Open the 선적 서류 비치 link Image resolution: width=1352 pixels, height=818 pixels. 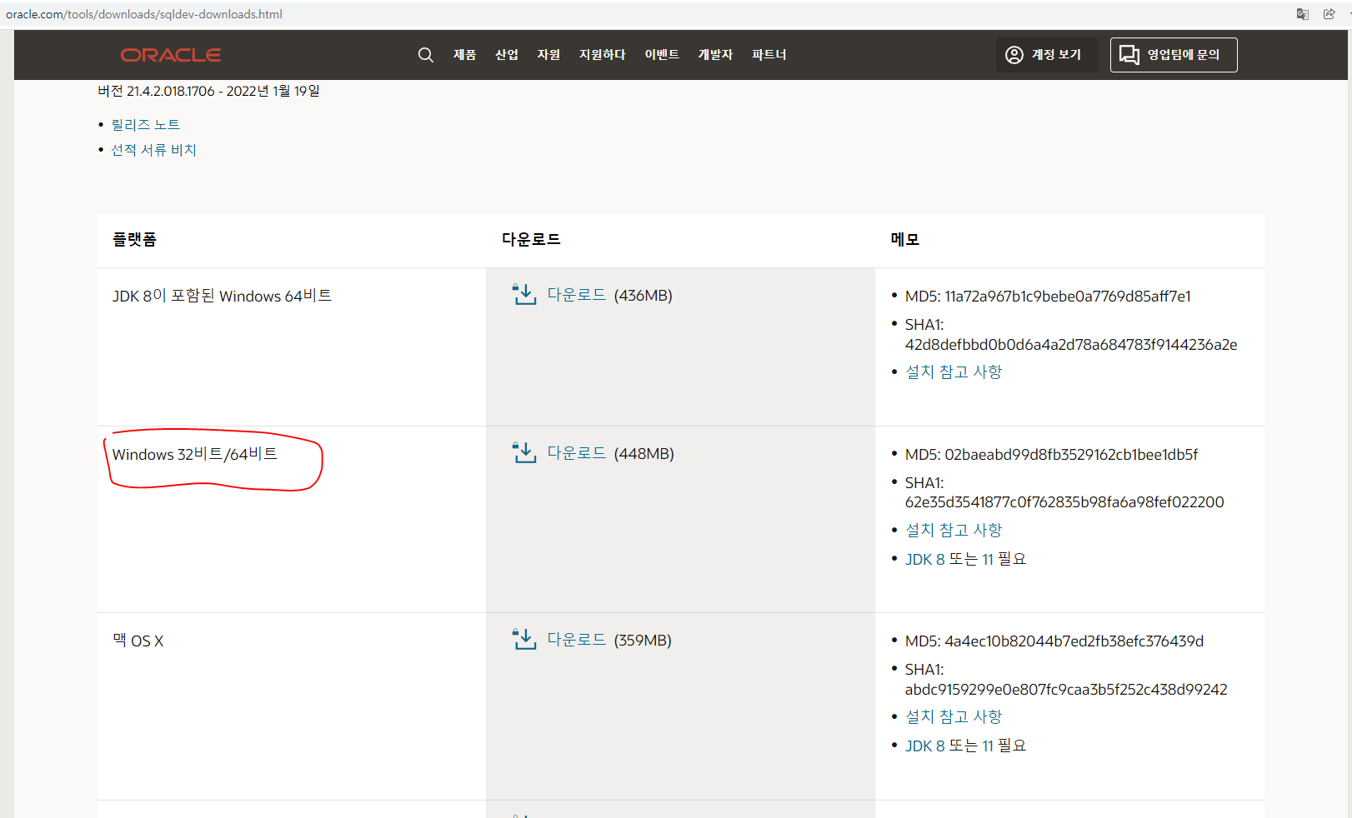click(x=153, y=150)
